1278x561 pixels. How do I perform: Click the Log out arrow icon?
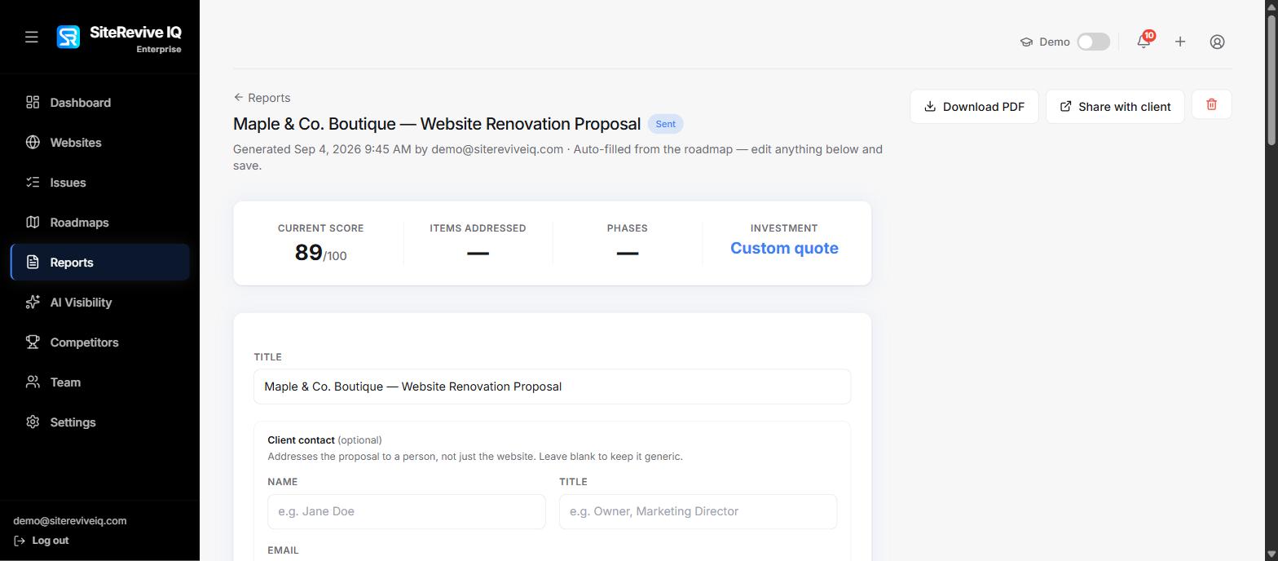(20, 541)
